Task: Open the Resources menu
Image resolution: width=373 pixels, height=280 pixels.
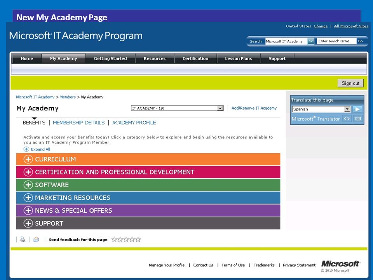Action: tap(155, 59)
